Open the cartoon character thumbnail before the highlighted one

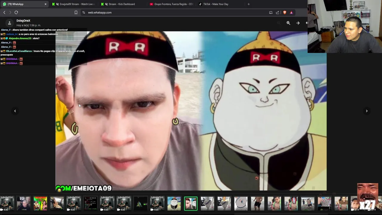[174, 203]
